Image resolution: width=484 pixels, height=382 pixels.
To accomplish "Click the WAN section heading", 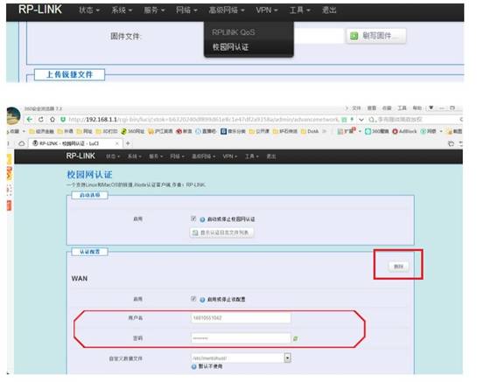I will (x=80, y=278).
